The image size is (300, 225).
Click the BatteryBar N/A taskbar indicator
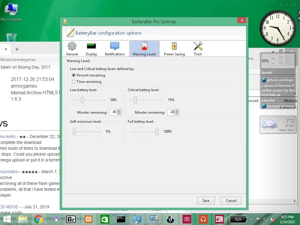tap(238, 219)
